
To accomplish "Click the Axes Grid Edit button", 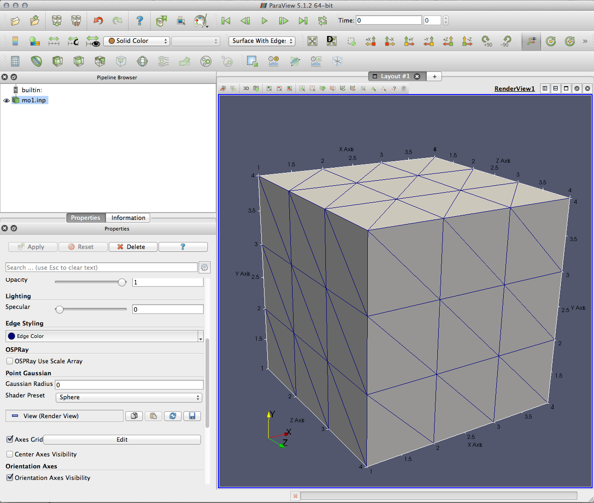I will (x=122, y=439).
